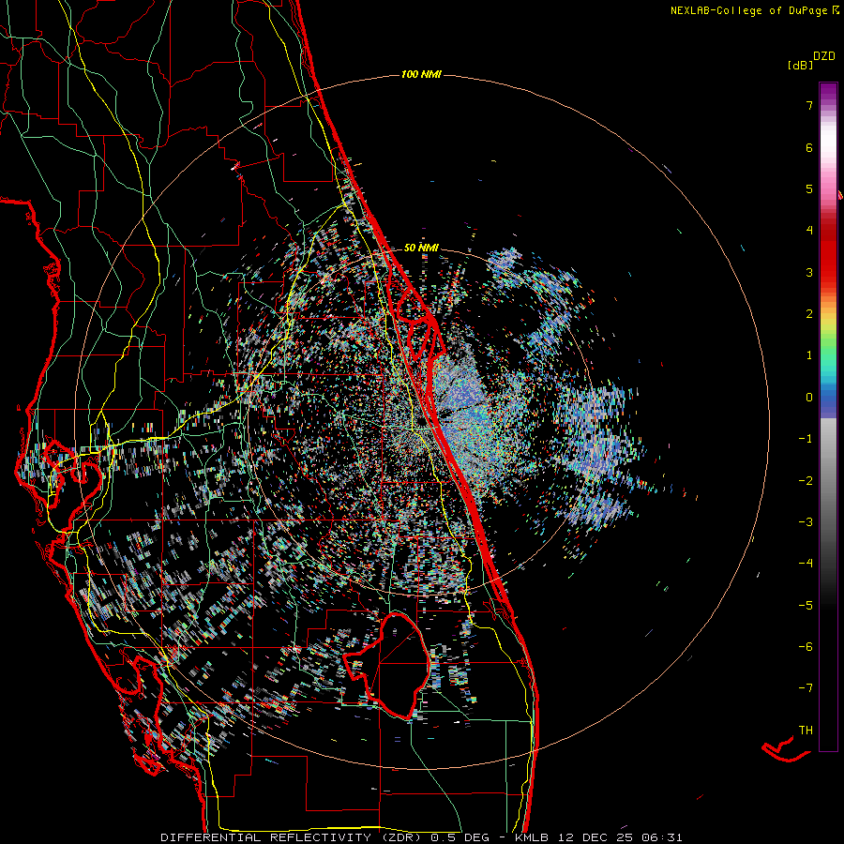Click the 100 NMI range ring label

(x=421, y=74)
